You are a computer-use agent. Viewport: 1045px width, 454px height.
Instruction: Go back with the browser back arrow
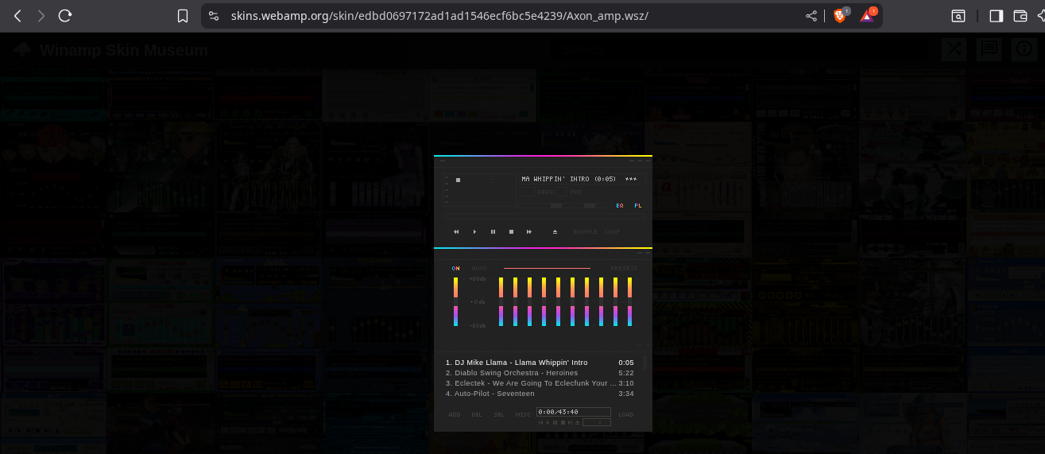tap(17, 16)
